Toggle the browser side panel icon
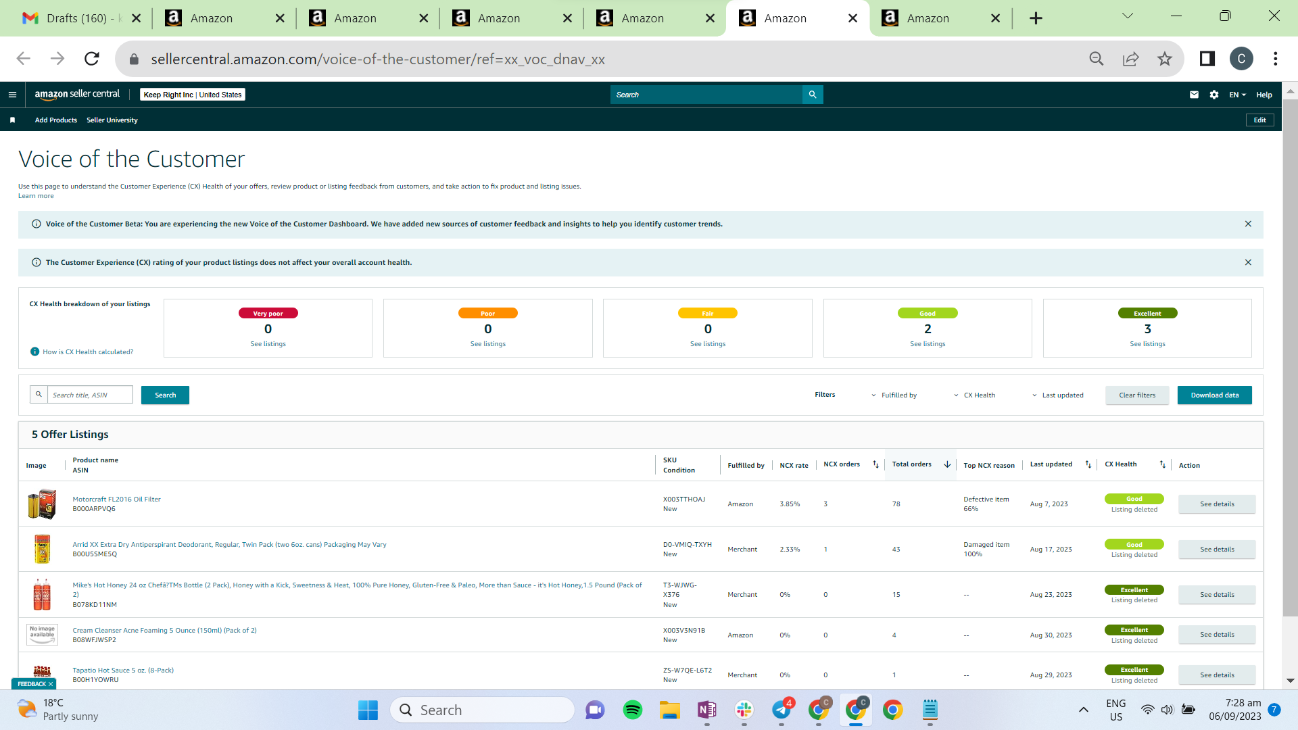 pos(1207,59)
